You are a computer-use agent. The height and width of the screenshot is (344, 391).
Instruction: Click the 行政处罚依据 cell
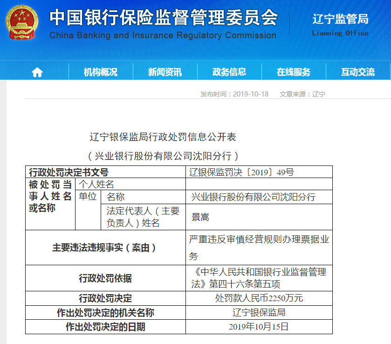[105, 278]
